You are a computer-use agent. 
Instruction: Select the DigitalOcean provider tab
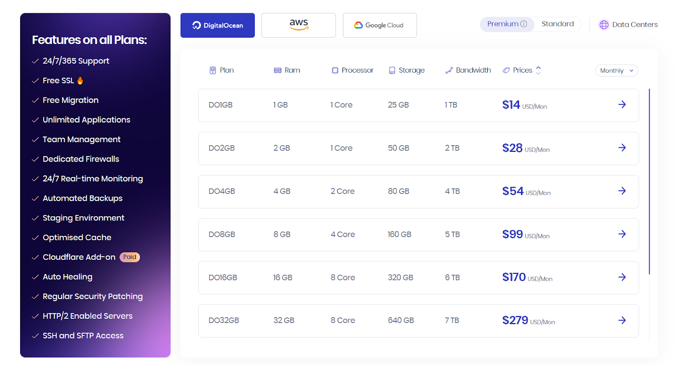(217, 25)
